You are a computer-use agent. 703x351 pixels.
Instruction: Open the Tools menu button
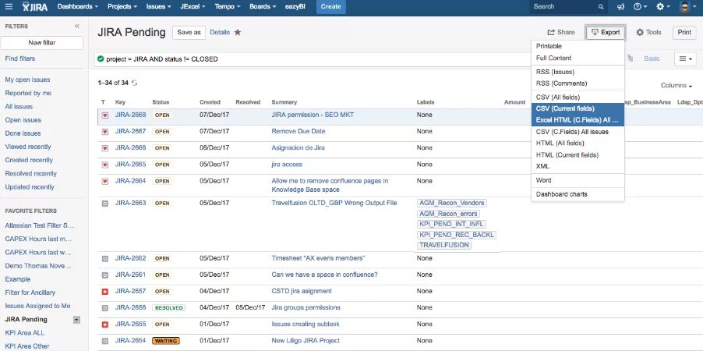pyautogui.click(x=648, y=32)
